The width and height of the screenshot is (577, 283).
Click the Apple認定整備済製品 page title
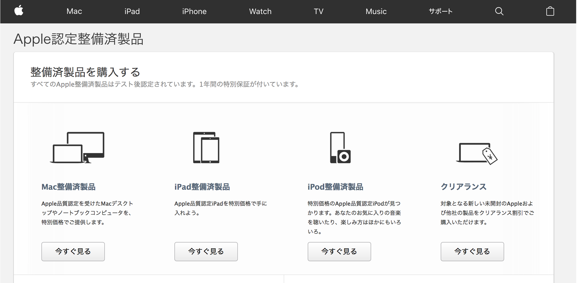pyautogui.click(x=78, y=39)
